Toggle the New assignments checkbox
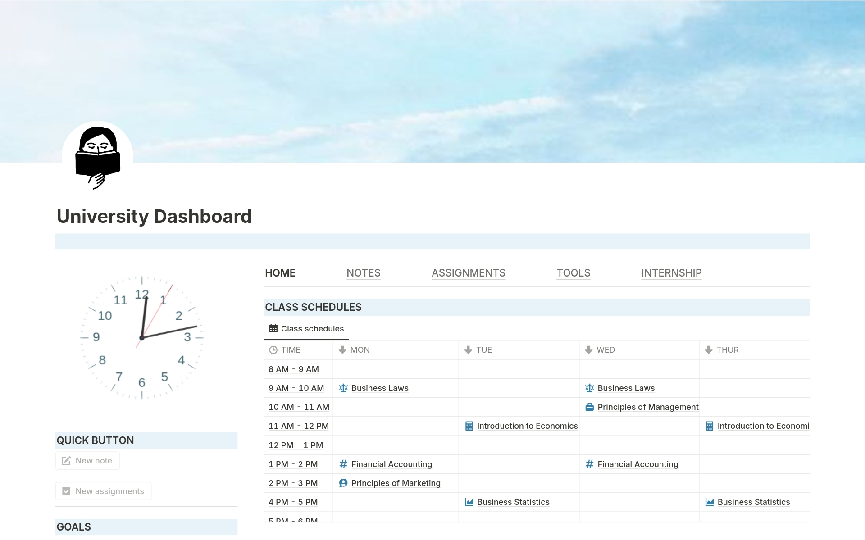Screen dimensions: 865x540 [67, 491]
